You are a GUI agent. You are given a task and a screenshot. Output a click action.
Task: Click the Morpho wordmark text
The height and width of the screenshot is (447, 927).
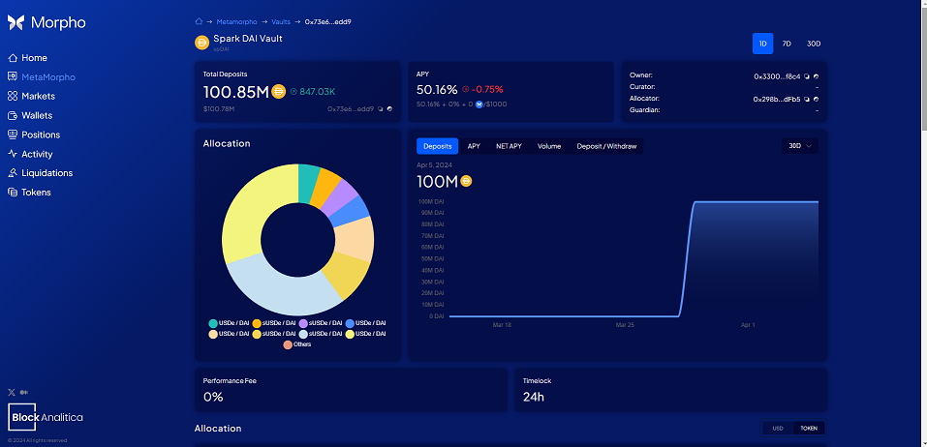pyautogui.click(x=58, y=23)
